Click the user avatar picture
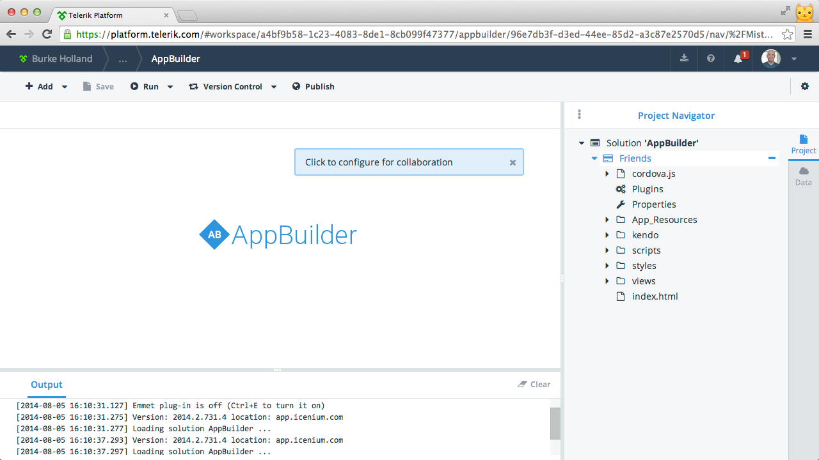This screenshot has height=460, width=819. click(771, 59)
